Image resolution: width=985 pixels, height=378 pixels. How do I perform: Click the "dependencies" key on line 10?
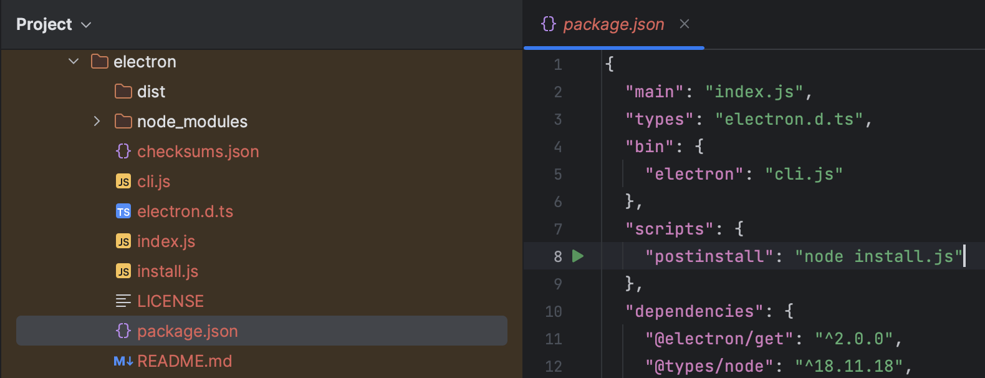(x=694, y=311)
